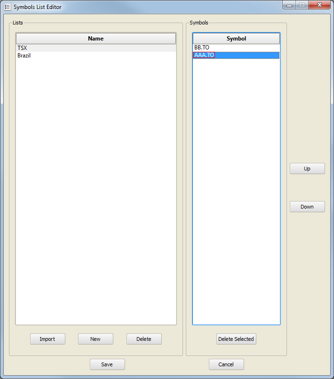
Task: Create a New symbols list
Action: coord(95,339)
